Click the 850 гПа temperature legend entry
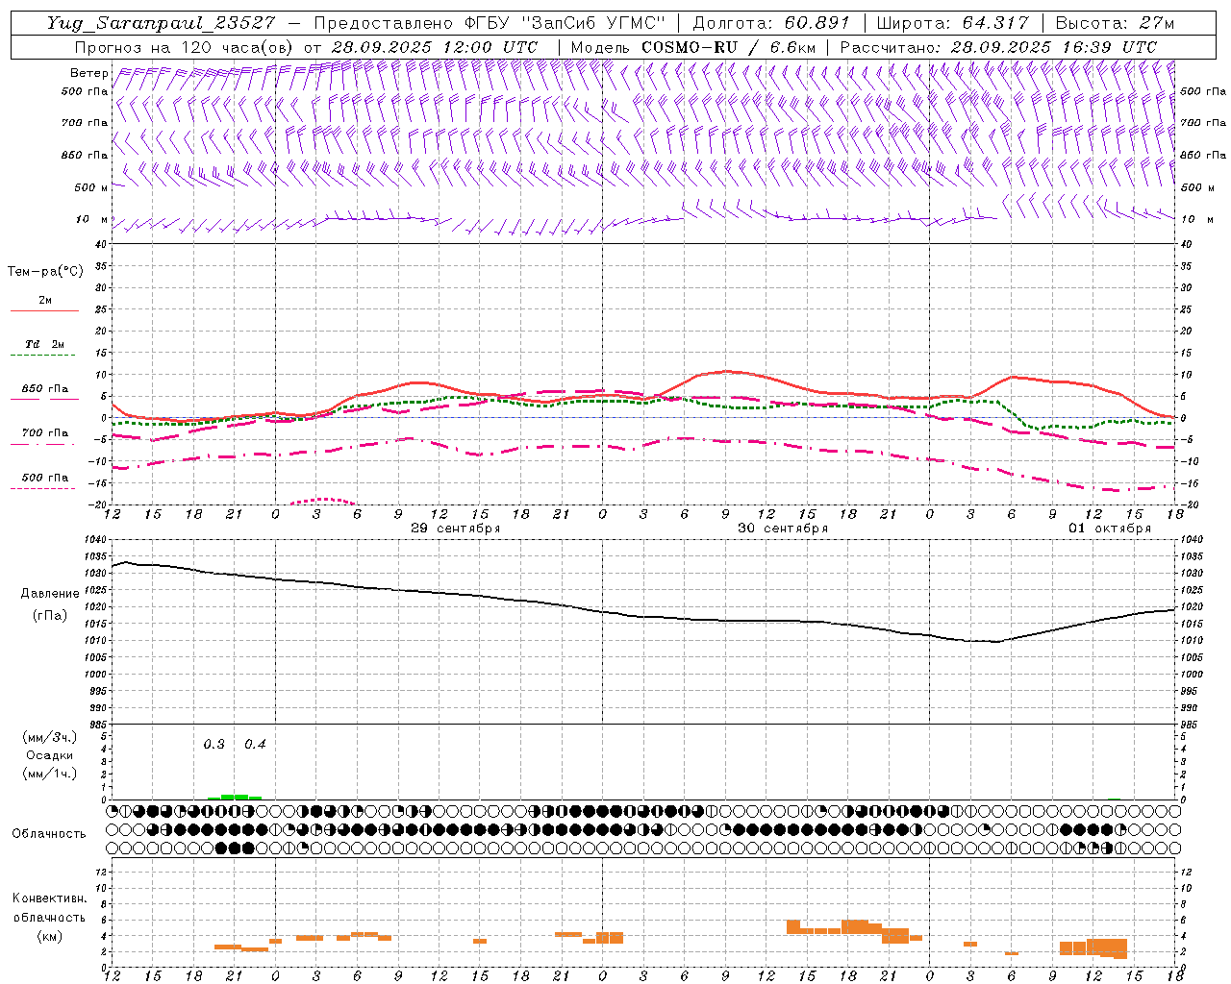This screenshot has width=1231, height=984. (44, 389)
